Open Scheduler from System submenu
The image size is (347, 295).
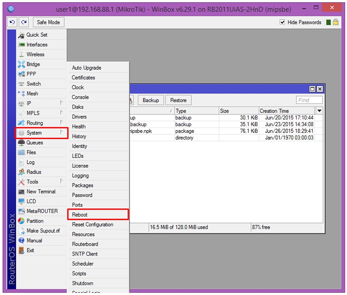click(x=98, y=264)
